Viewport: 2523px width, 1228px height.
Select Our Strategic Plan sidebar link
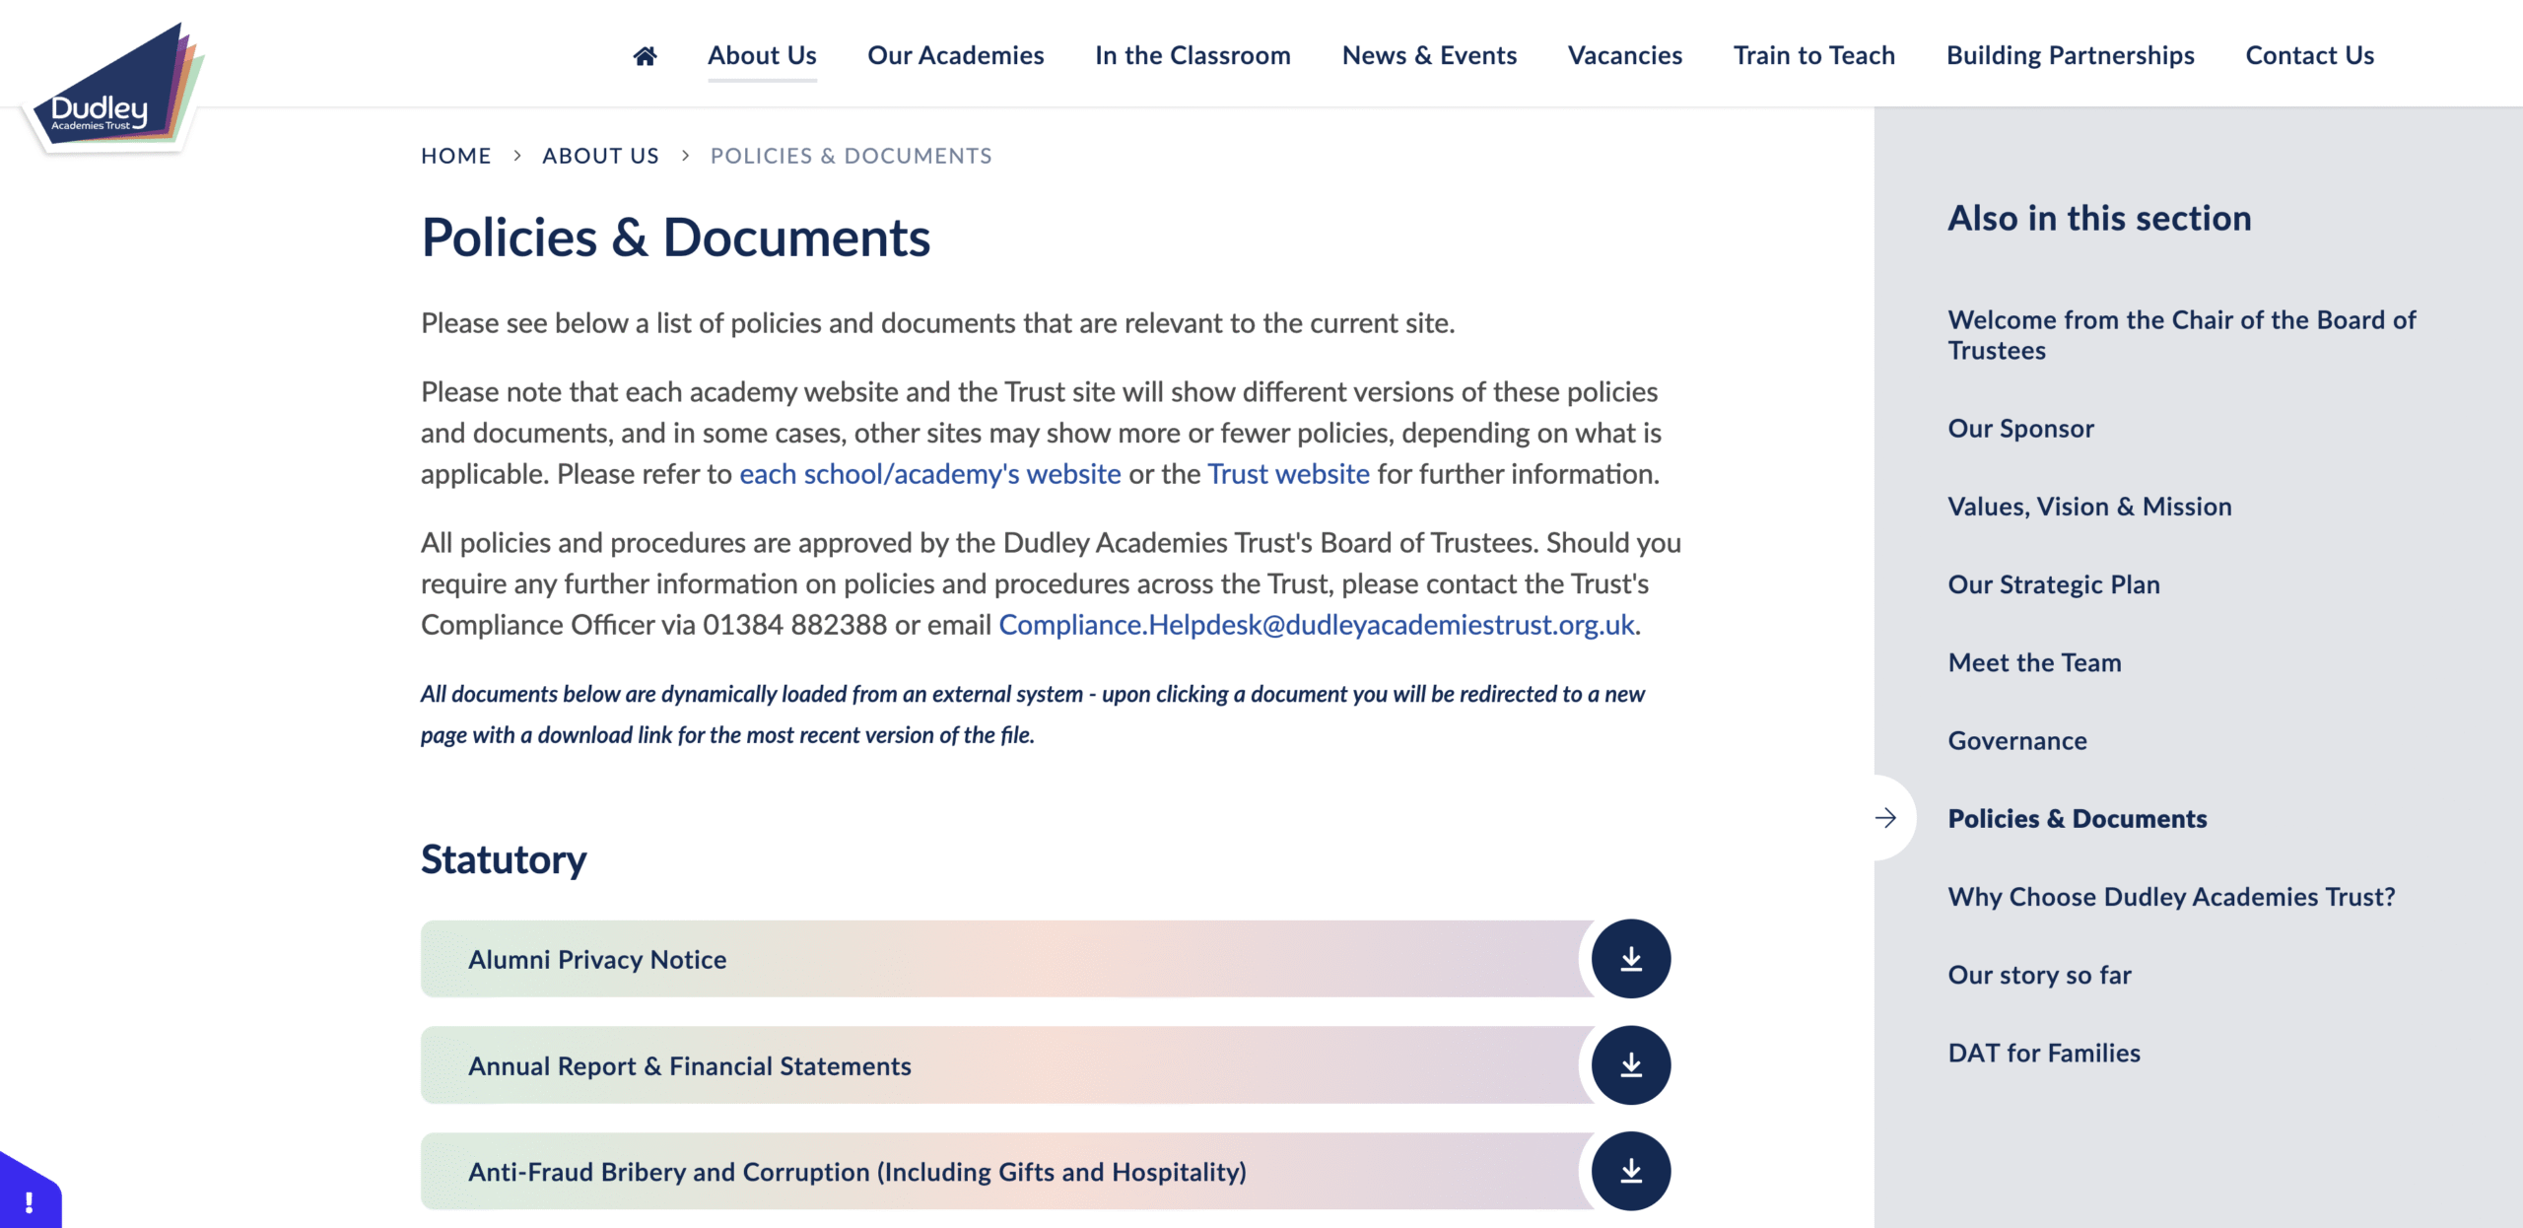coord(2053,584)
